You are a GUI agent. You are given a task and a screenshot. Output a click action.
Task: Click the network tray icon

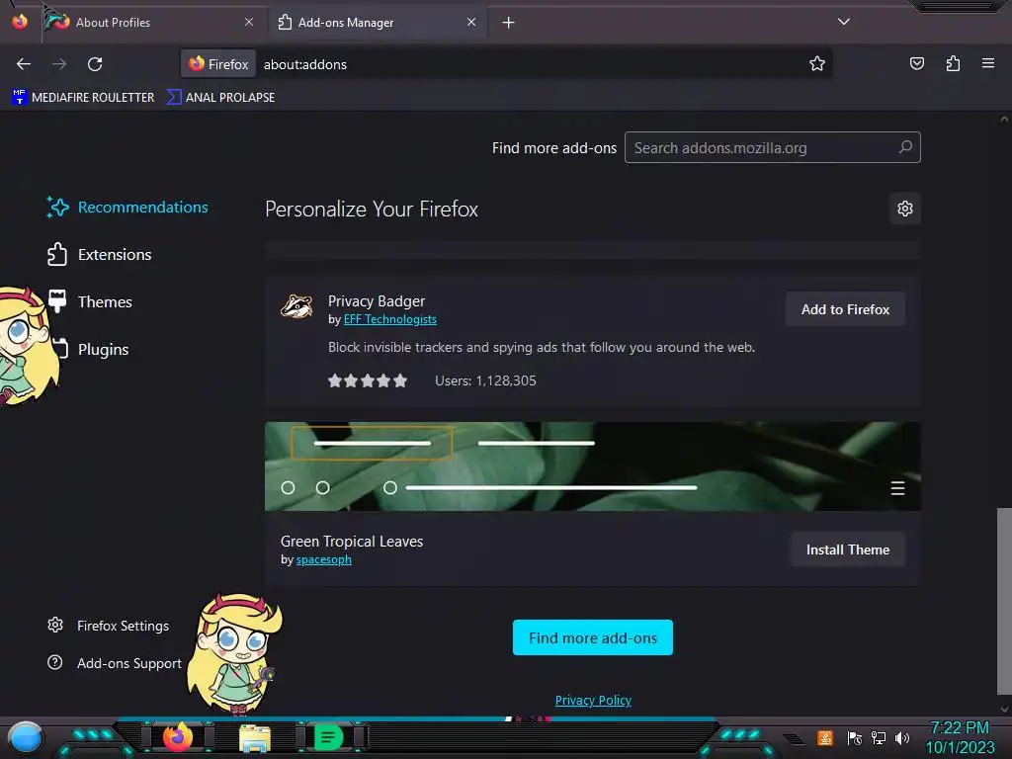click(879, 737)
